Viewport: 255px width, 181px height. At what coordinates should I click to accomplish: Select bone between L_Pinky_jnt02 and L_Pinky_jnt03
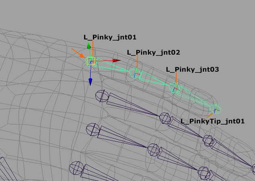[155, 78]
